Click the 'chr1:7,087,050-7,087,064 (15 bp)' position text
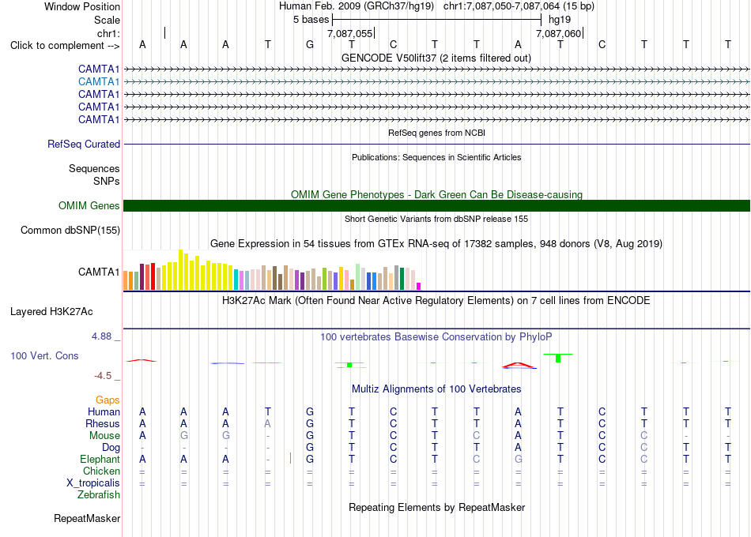This screenshot has height=537, width=751. click(x=519, y=6)
